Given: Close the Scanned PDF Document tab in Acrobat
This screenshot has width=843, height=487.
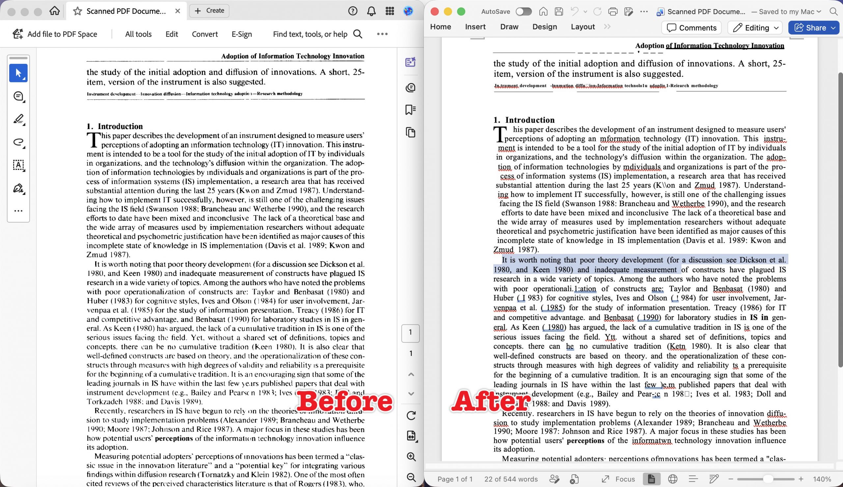Looking at the screenshot, I should (177, 11).
